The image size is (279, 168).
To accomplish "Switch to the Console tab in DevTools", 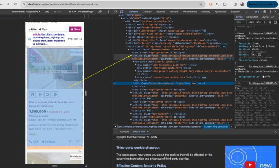I will pos(147,12).
